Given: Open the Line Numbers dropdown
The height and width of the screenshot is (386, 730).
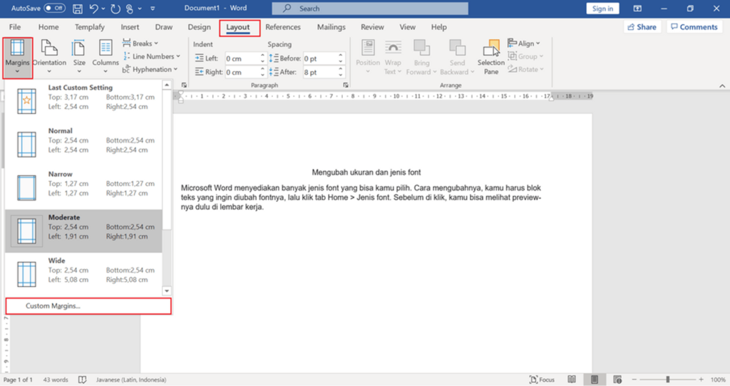Looking at the screenshot, I should (152, 56).
